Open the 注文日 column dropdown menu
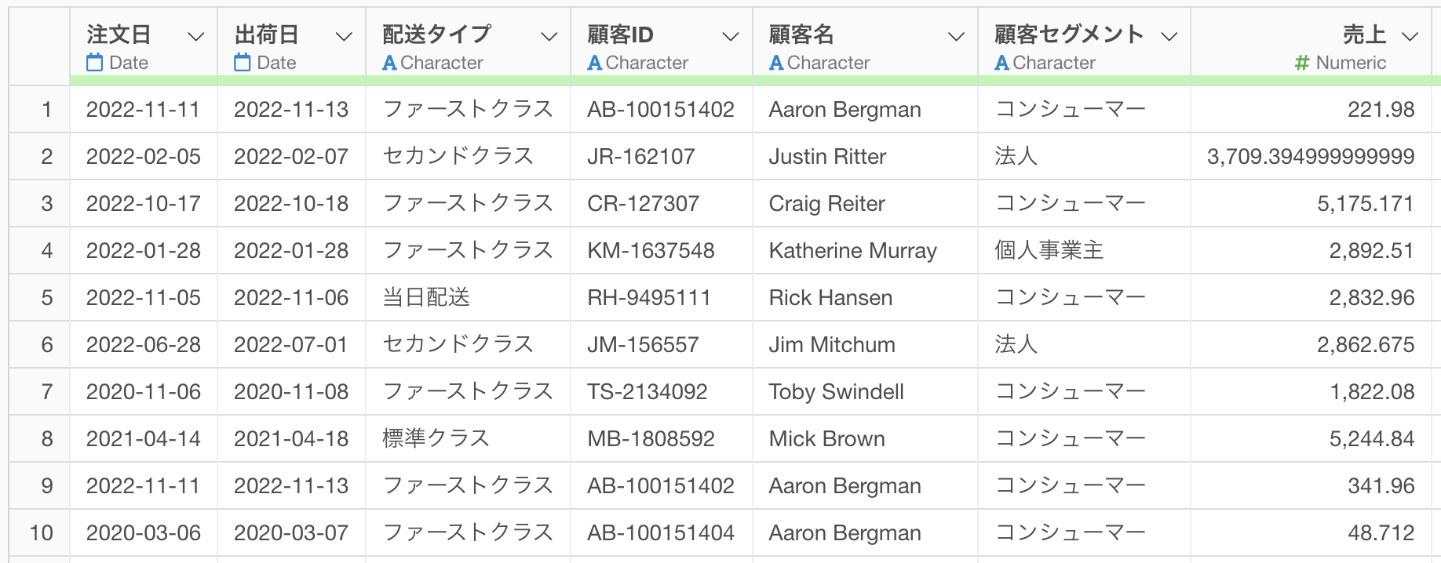This screenshot has width=1441, height=563. 196,36
